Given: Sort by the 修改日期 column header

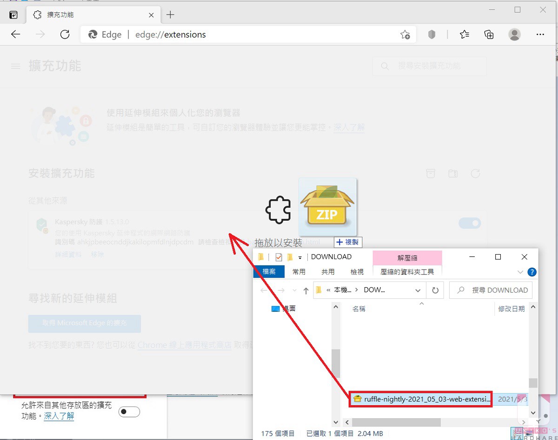Looking at the screenshot, I should pos(511,309).
